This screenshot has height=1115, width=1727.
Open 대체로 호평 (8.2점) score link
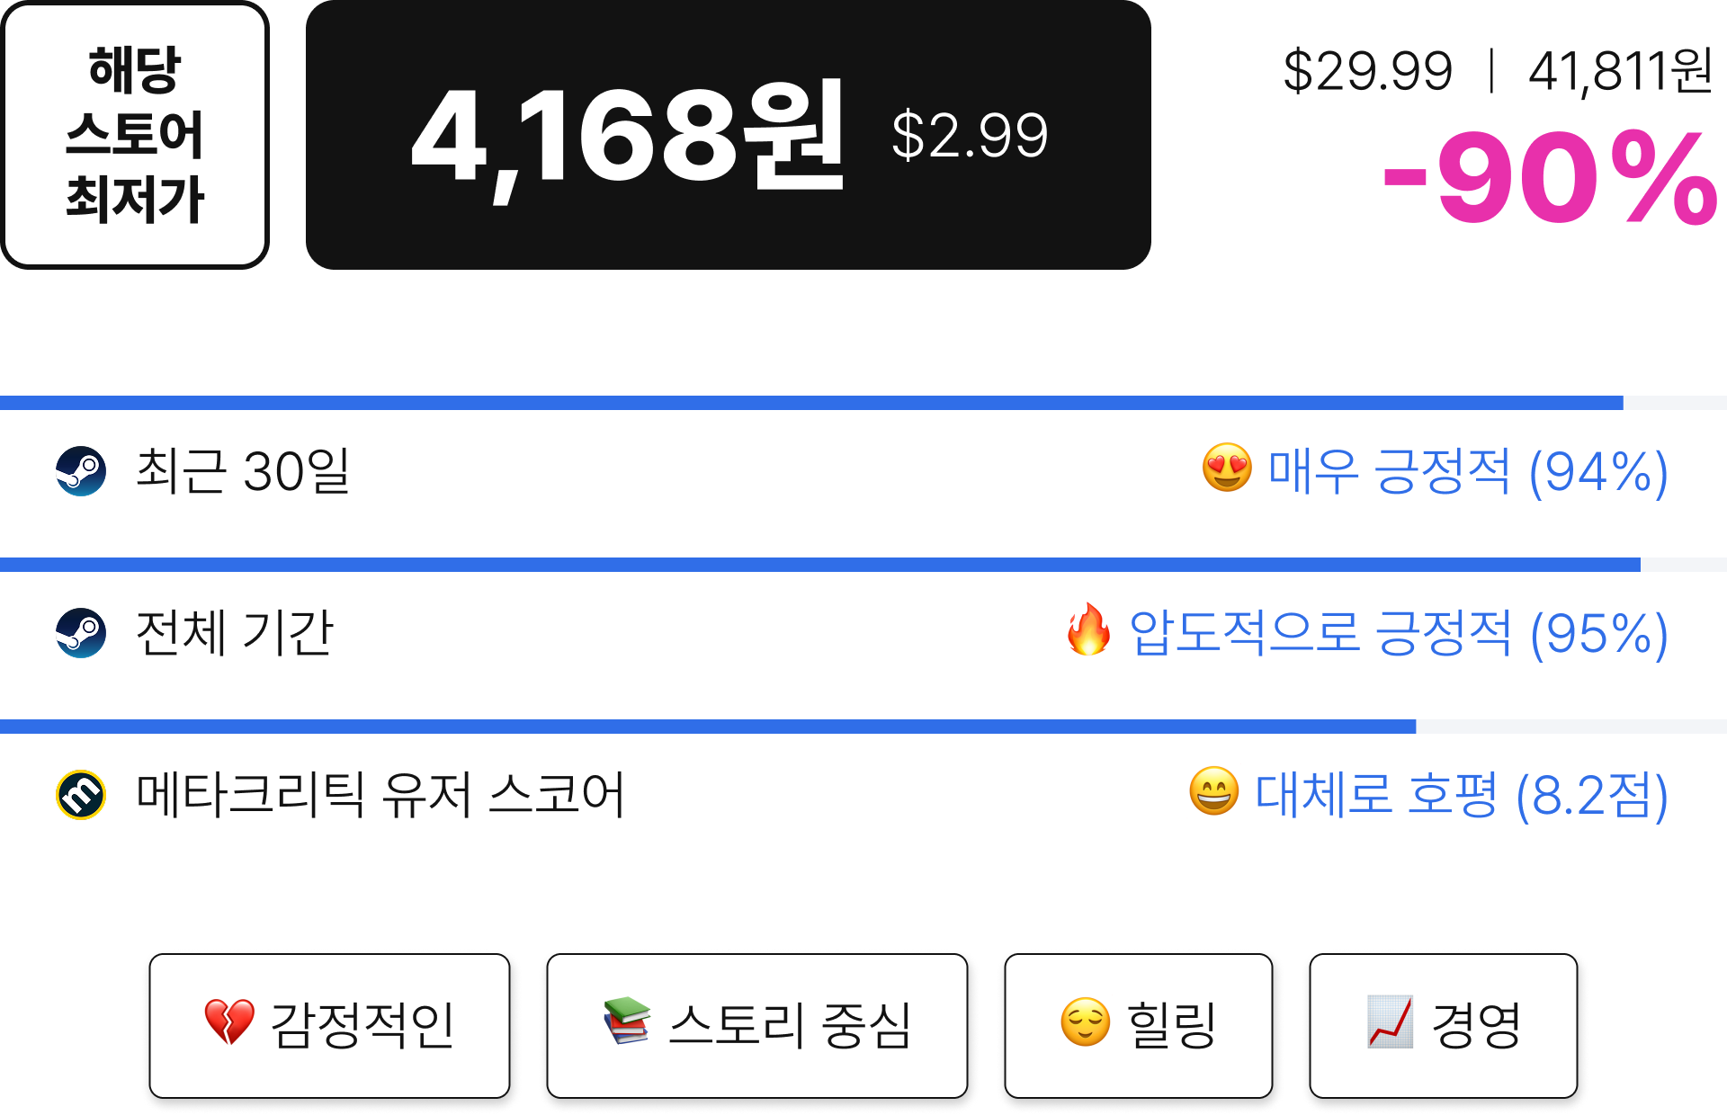click(x=1462, y=795)
